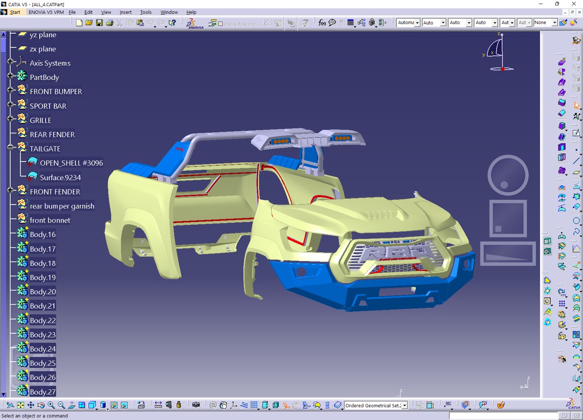Select front bonnet in the tree
Image resolution: width=583 pixels, height=420 pixels.
[50, 220]
